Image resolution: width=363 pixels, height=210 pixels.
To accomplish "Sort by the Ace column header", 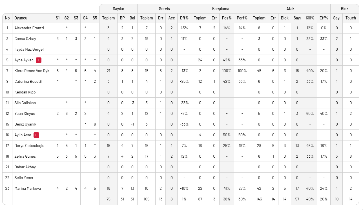I will (x=172, y=18).
